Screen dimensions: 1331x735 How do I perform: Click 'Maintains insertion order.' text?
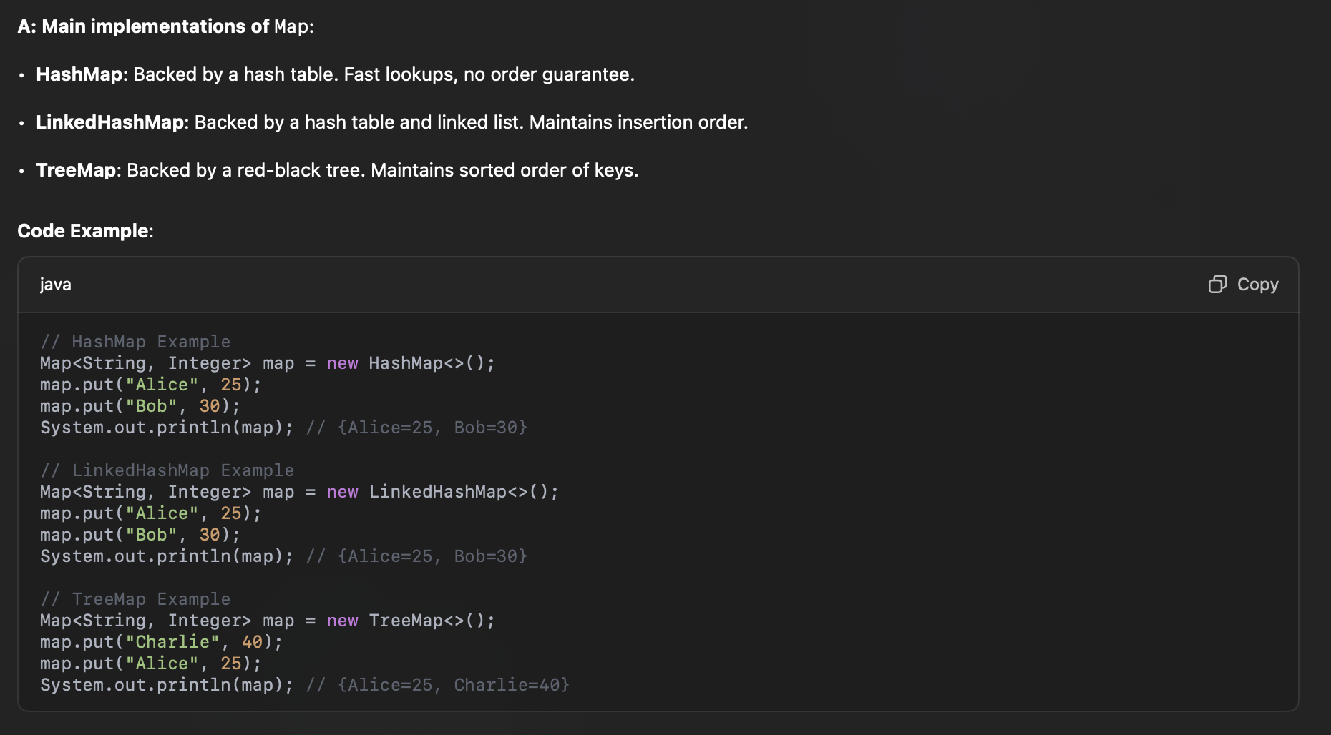click(x=638, y=122)
